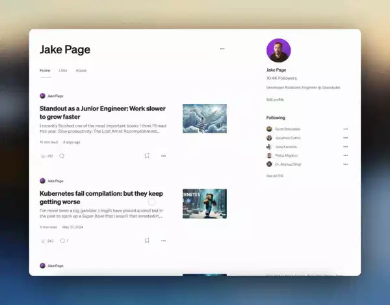
Task: Open the Kubernetes fail compilation article title
Action: tap(101, 198)
